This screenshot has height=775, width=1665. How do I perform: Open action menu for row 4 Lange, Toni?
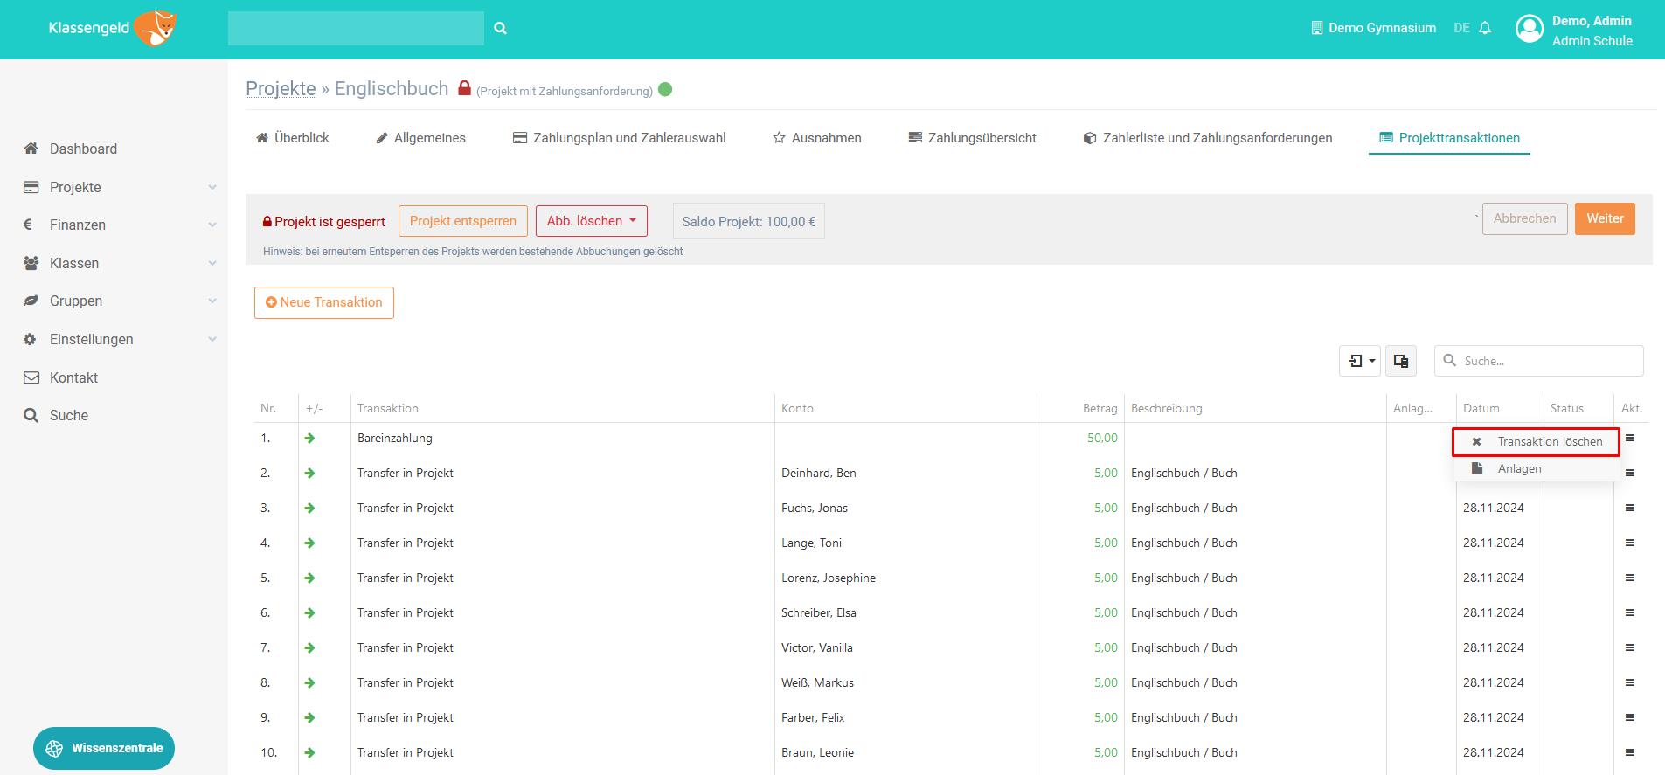point(1630,543)
